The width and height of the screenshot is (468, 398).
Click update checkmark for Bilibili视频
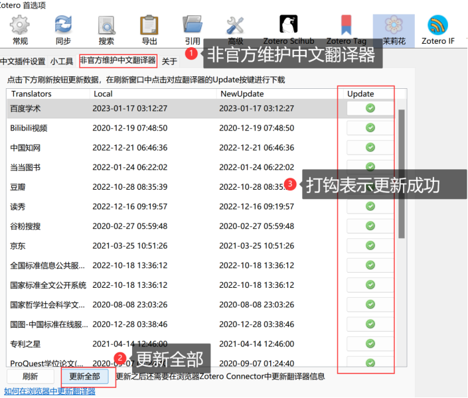coord(370,128)
